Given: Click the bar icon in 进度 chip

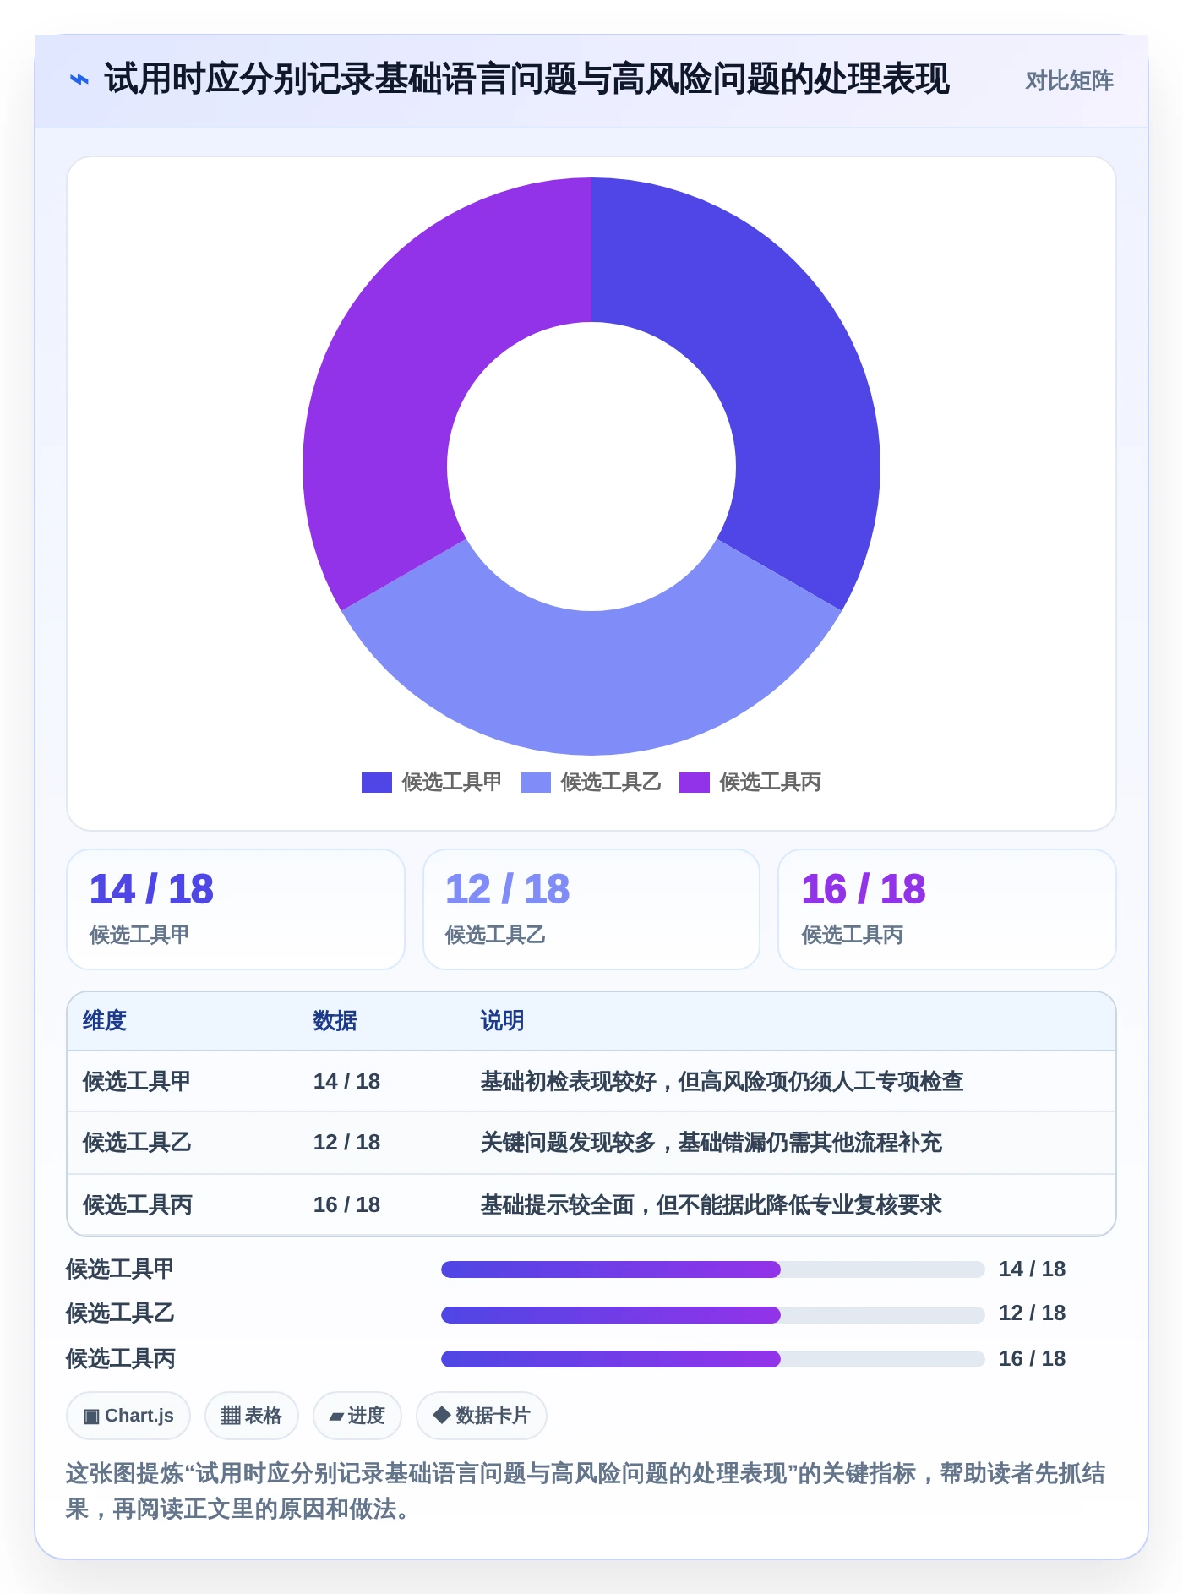Looking at the screenshot, I should click(x=336, y=1417).
